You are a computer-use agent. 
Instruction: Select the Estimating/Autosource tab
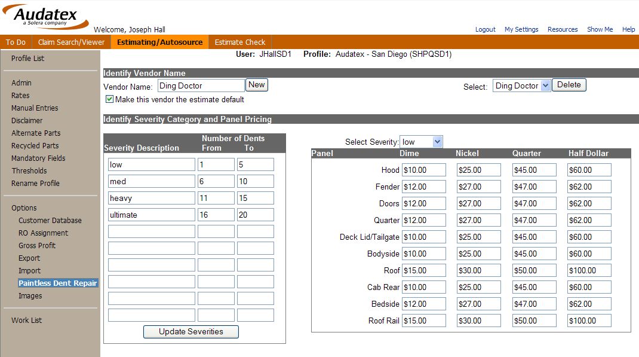(160, 42)
